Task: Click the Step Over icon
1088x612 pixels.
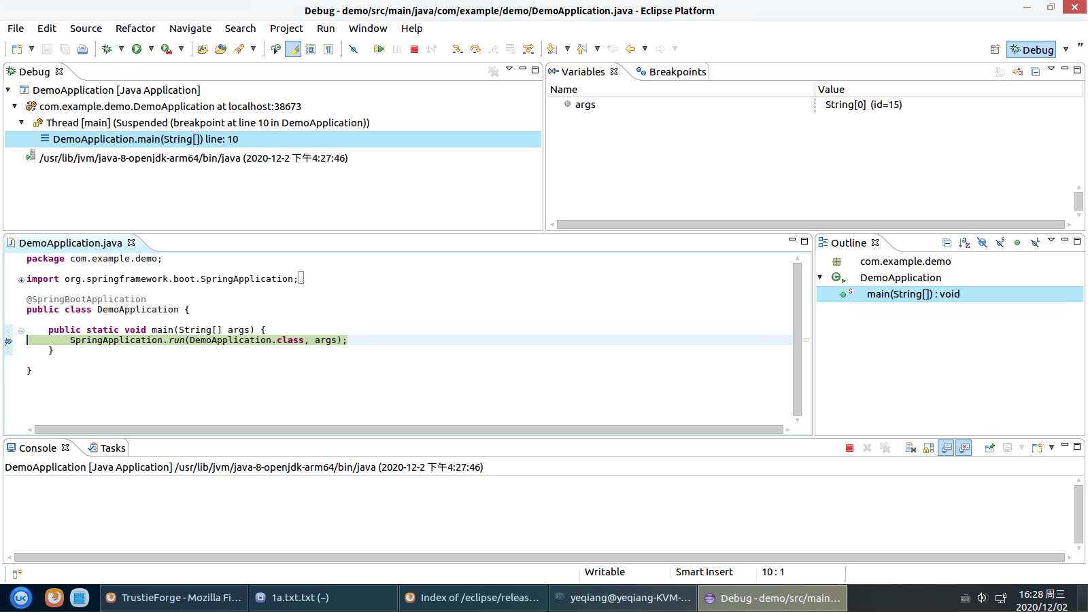Action: [475, 49]
